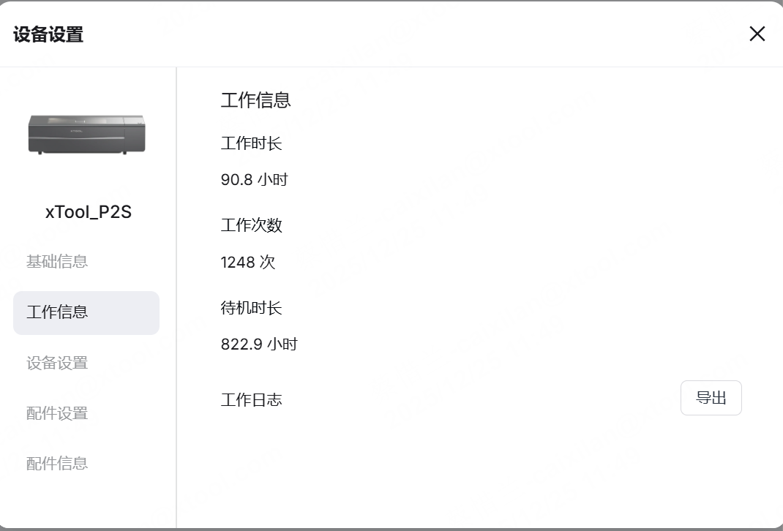
Task: Select the 822.9 小时 standby value
Action: (x=258, y=344)
